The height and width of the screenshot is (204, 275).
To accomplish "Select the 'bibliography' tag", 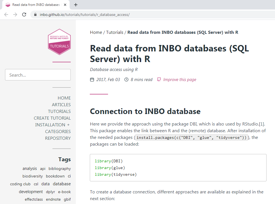I will [59, 169].
